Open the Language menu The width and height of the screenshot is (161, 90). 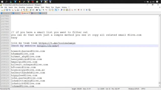(x=29, y=7)
